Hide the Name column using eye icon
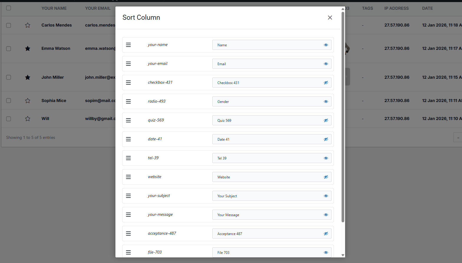Viewport: 462px width, 263px height. (326, 45)
